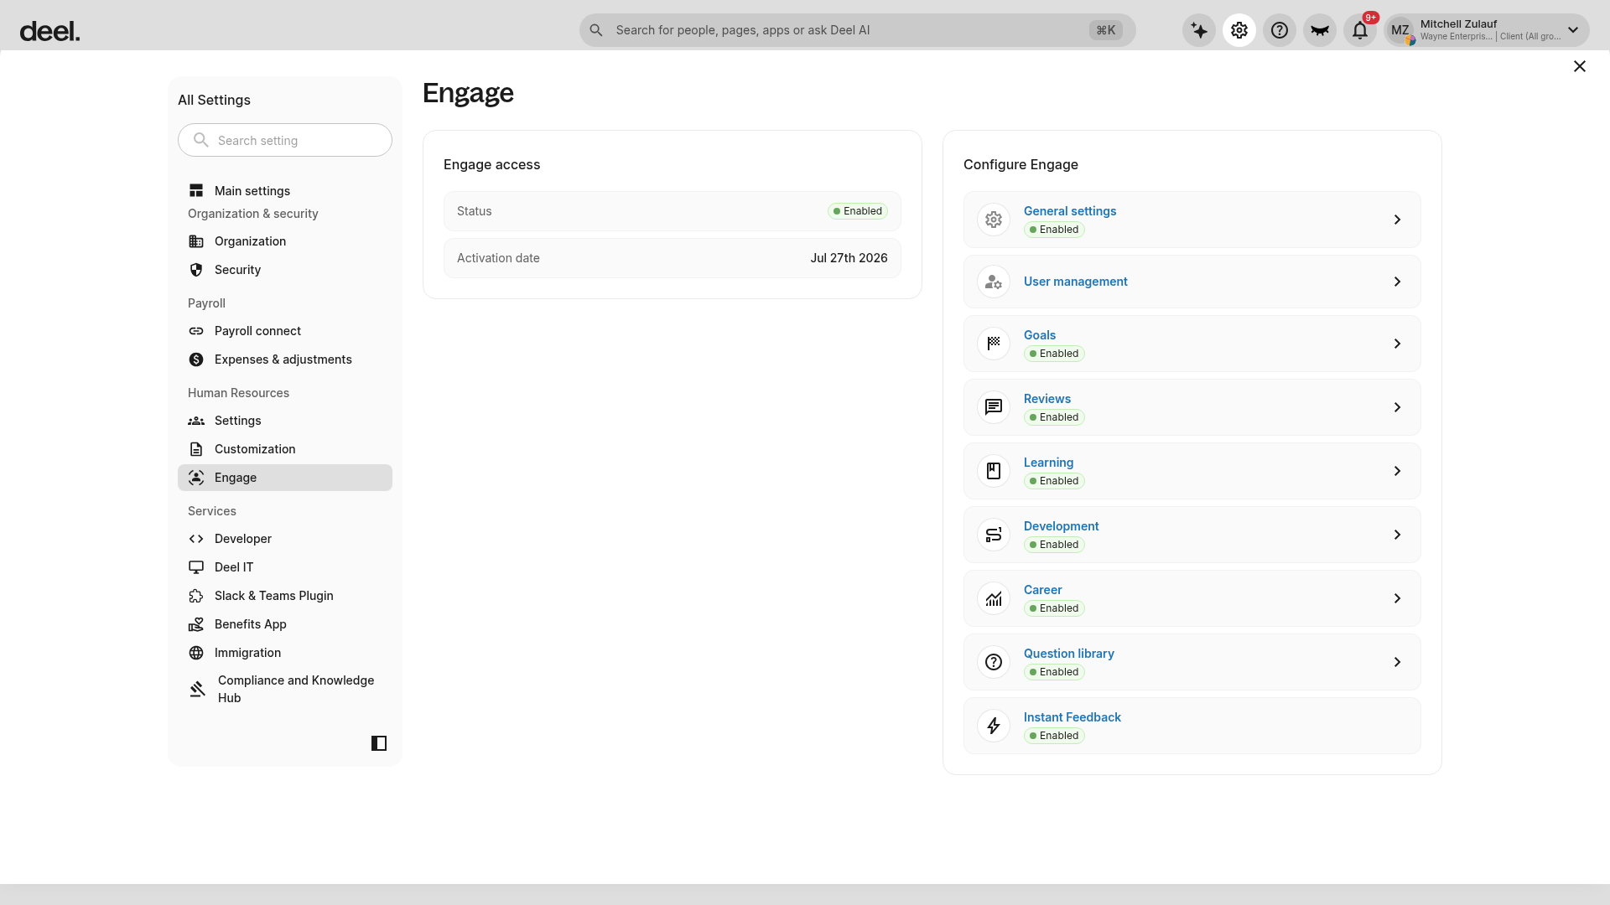Click the General settings gear icon
This screenshot has width=1610, height=905.
point(994,220)
